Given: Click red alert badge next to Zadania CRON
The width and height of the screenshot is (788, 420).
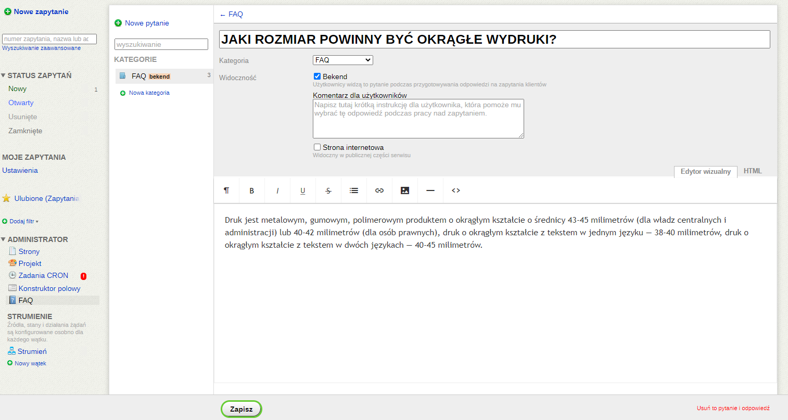Looking at the screenshot, I should pyautogui.click(x=83, y=276).
